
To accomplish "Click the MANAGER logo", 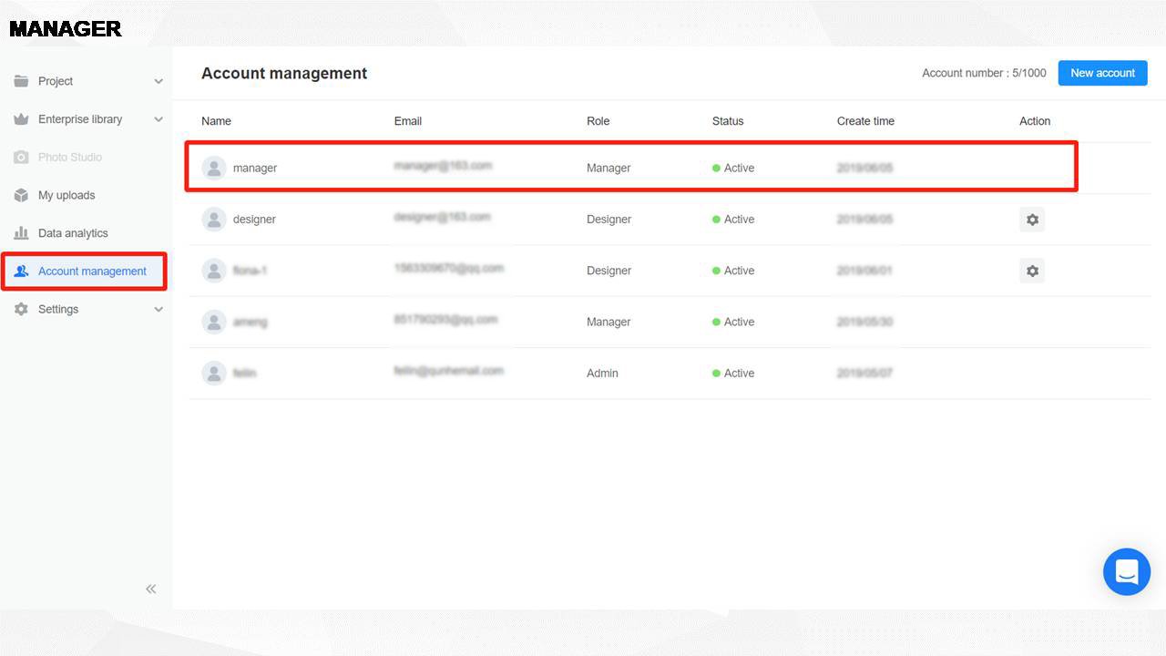I will [66, 29].
